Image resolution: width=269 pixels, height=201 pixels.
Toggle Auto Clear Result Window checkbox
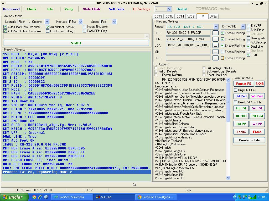[5, 27]
